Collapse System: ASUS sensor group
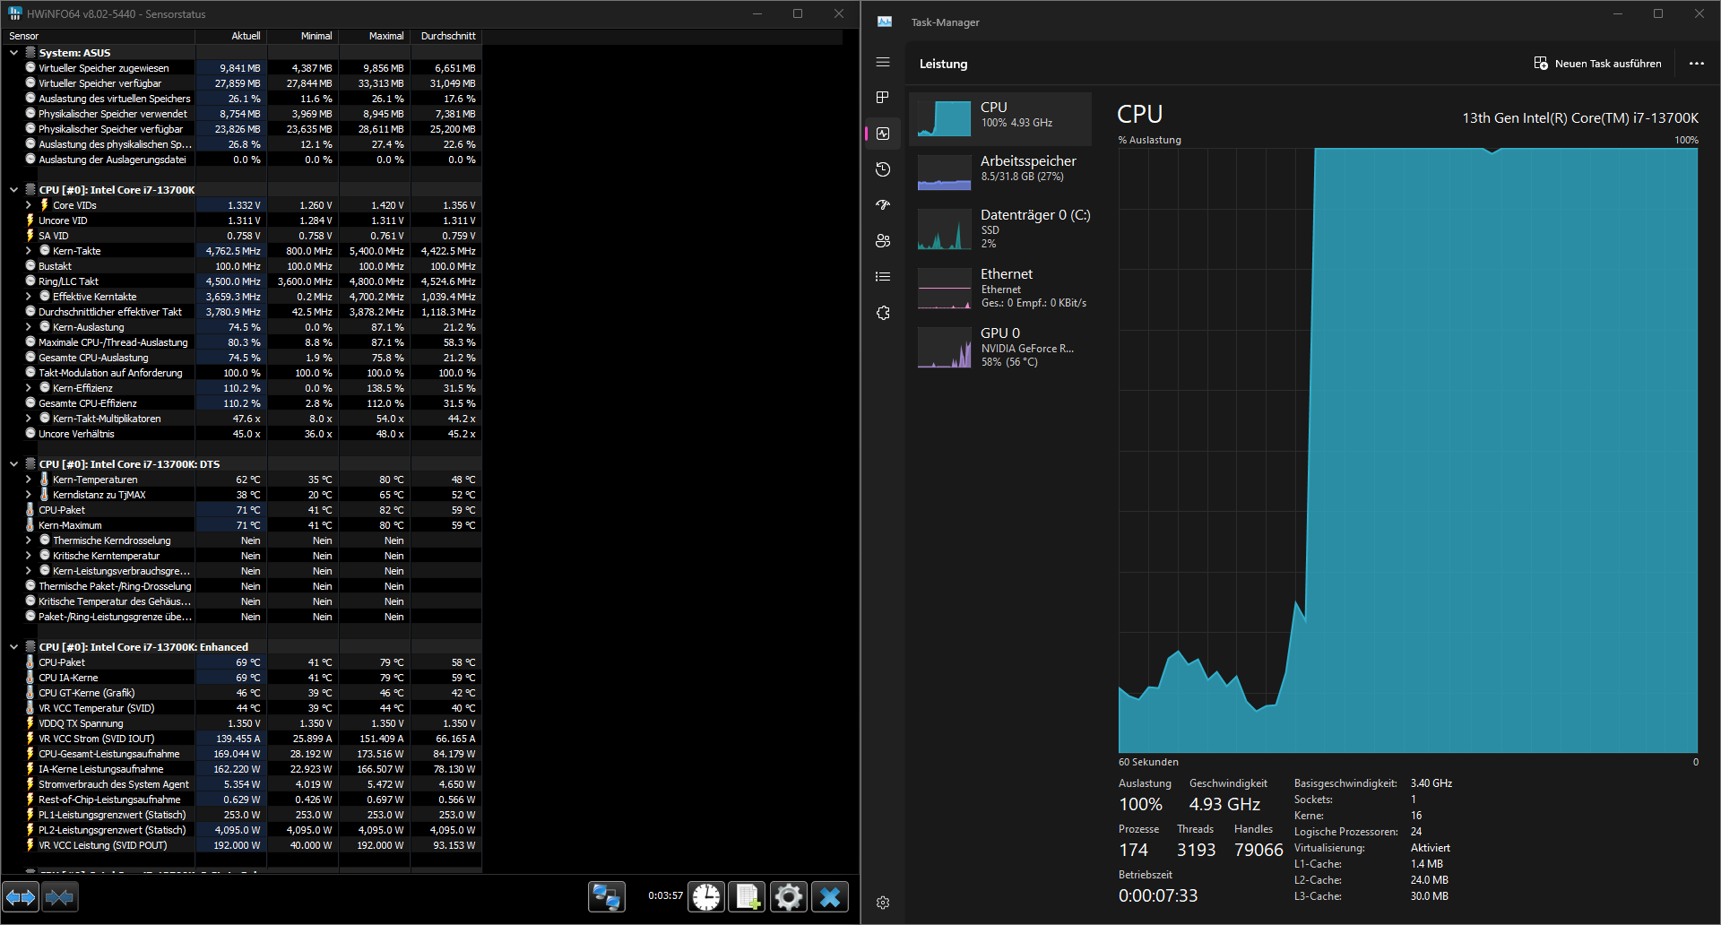This screenshot has height=925, width=1721. tap(13, 53)
